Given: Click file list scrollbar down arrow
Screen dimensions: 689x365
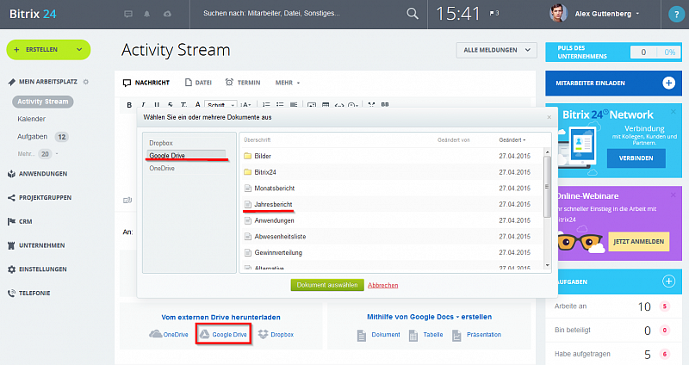Looking at the screenshot, I should (x=547, y=265).
